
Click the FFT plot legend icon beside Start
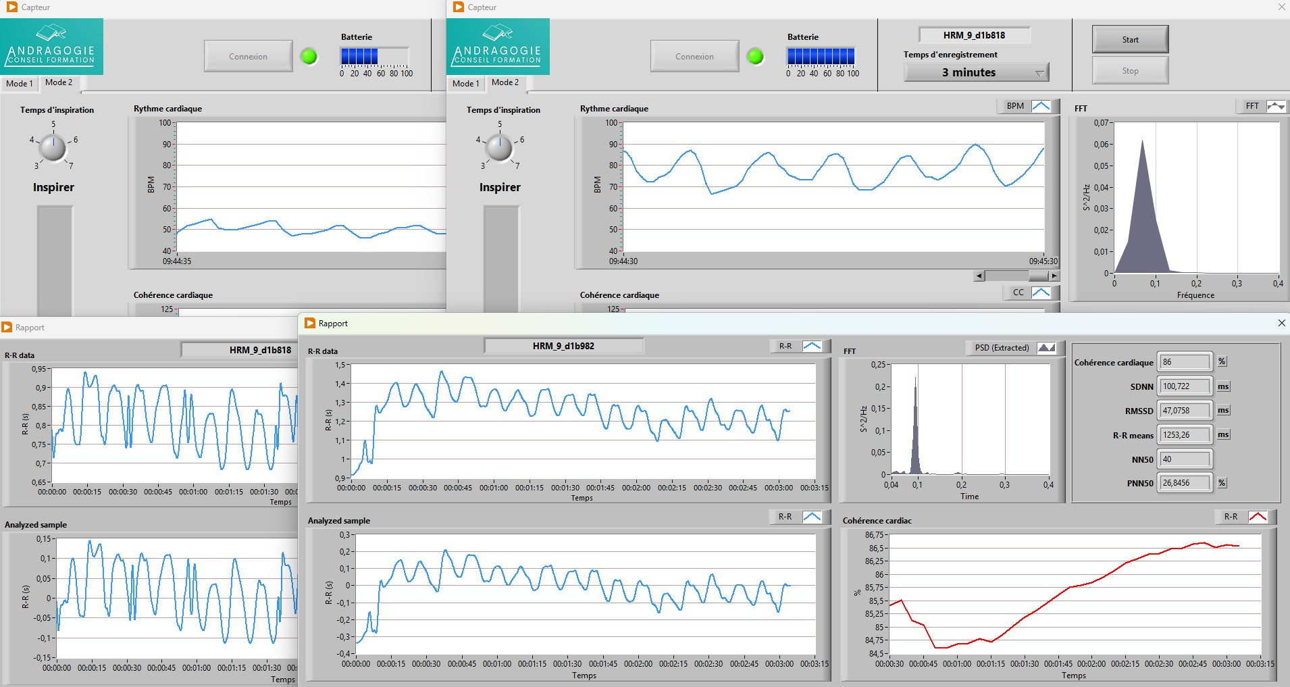point(1275,106)
